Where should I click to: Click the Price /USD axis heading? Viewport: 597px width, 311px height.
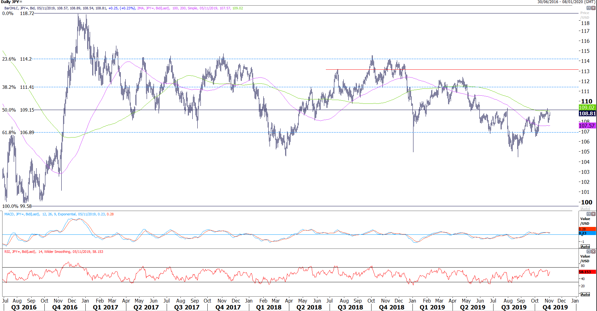pos(584,15)
